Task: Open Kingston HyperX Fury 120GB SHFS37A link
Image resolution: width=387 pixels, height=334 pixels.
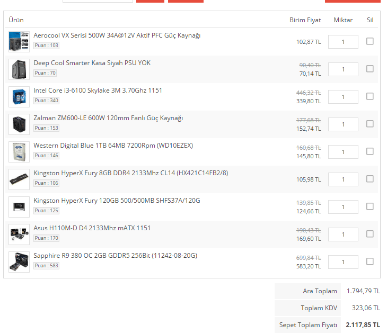Action: coord(117,201)
